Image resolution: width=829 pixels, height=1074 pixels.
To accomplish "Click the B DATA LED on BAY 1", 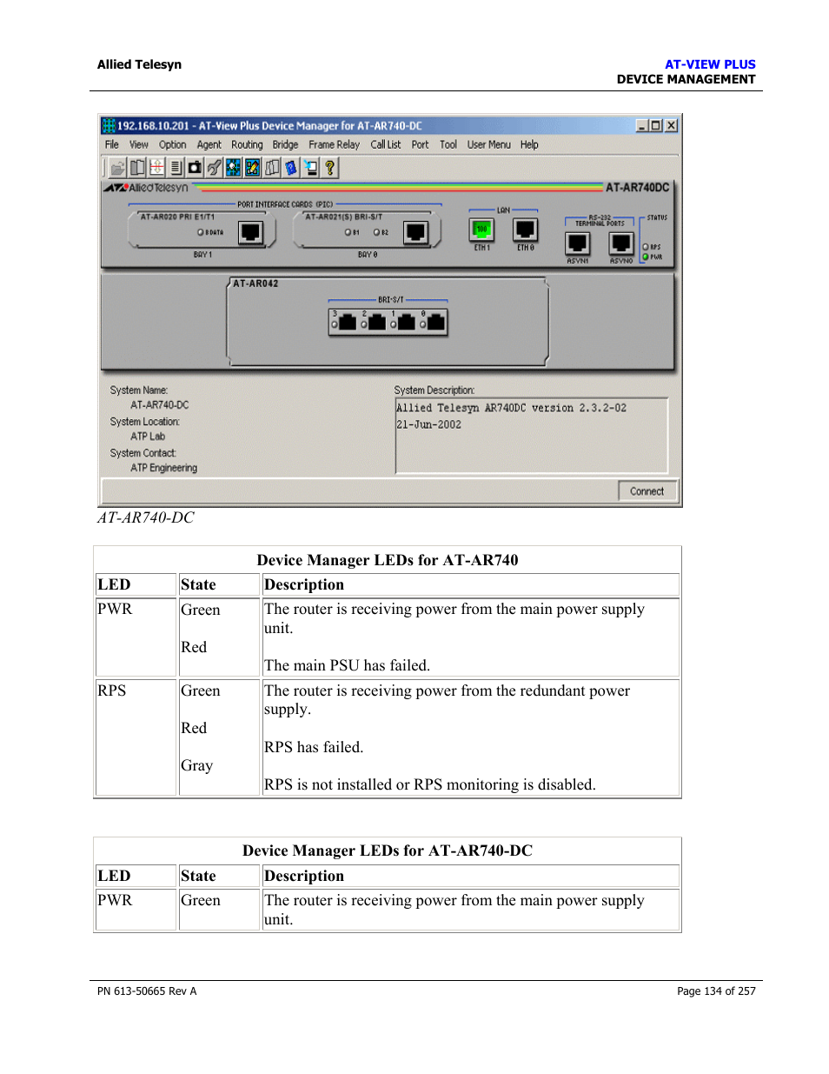I will 201,232.
